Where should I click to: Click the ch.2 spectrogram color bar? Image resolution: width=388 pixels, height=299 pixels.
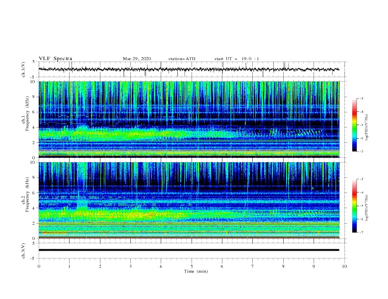coord(354,206)
